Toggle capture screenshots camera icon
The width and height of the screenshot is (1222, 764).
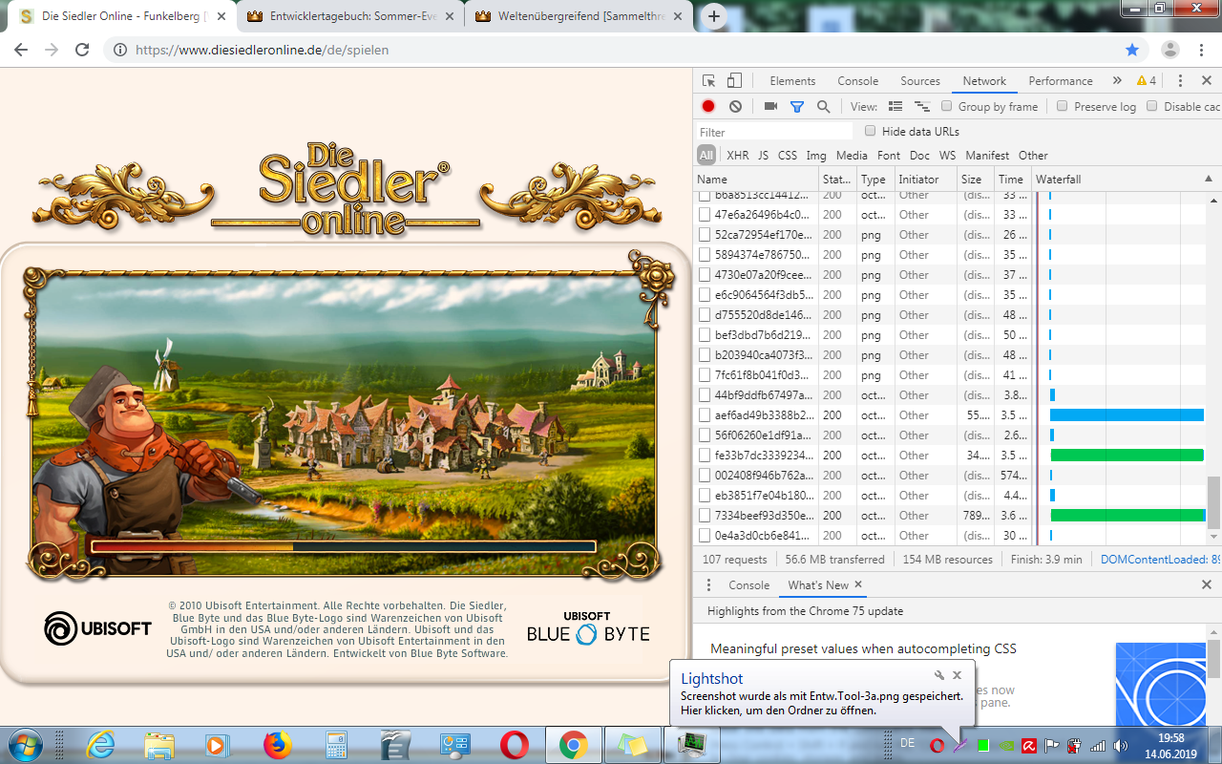pos(770,107)
